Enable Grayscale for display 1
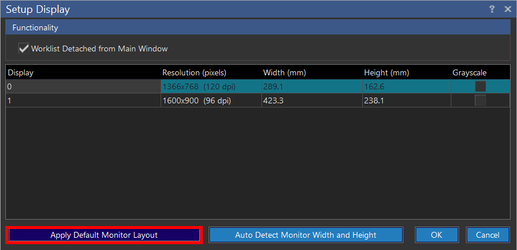Image resolution: width=517 pixels, height=250 pixels. tap(480, 100)
